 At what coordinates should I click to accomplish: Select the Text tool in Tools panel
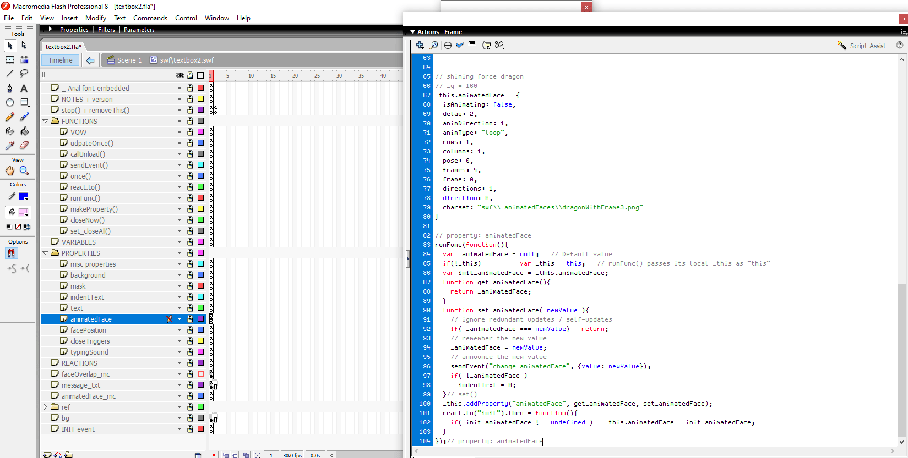[x=24, y=88]
